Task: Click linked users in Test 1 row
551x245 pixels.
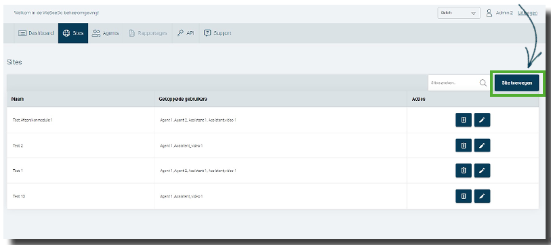Action: pos(198,171)
